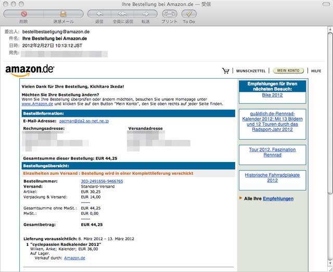Viewport: 333px width, 272px height.
Task: Click Lieferung voraussichtlich date range text
Action: pos(106,239)
